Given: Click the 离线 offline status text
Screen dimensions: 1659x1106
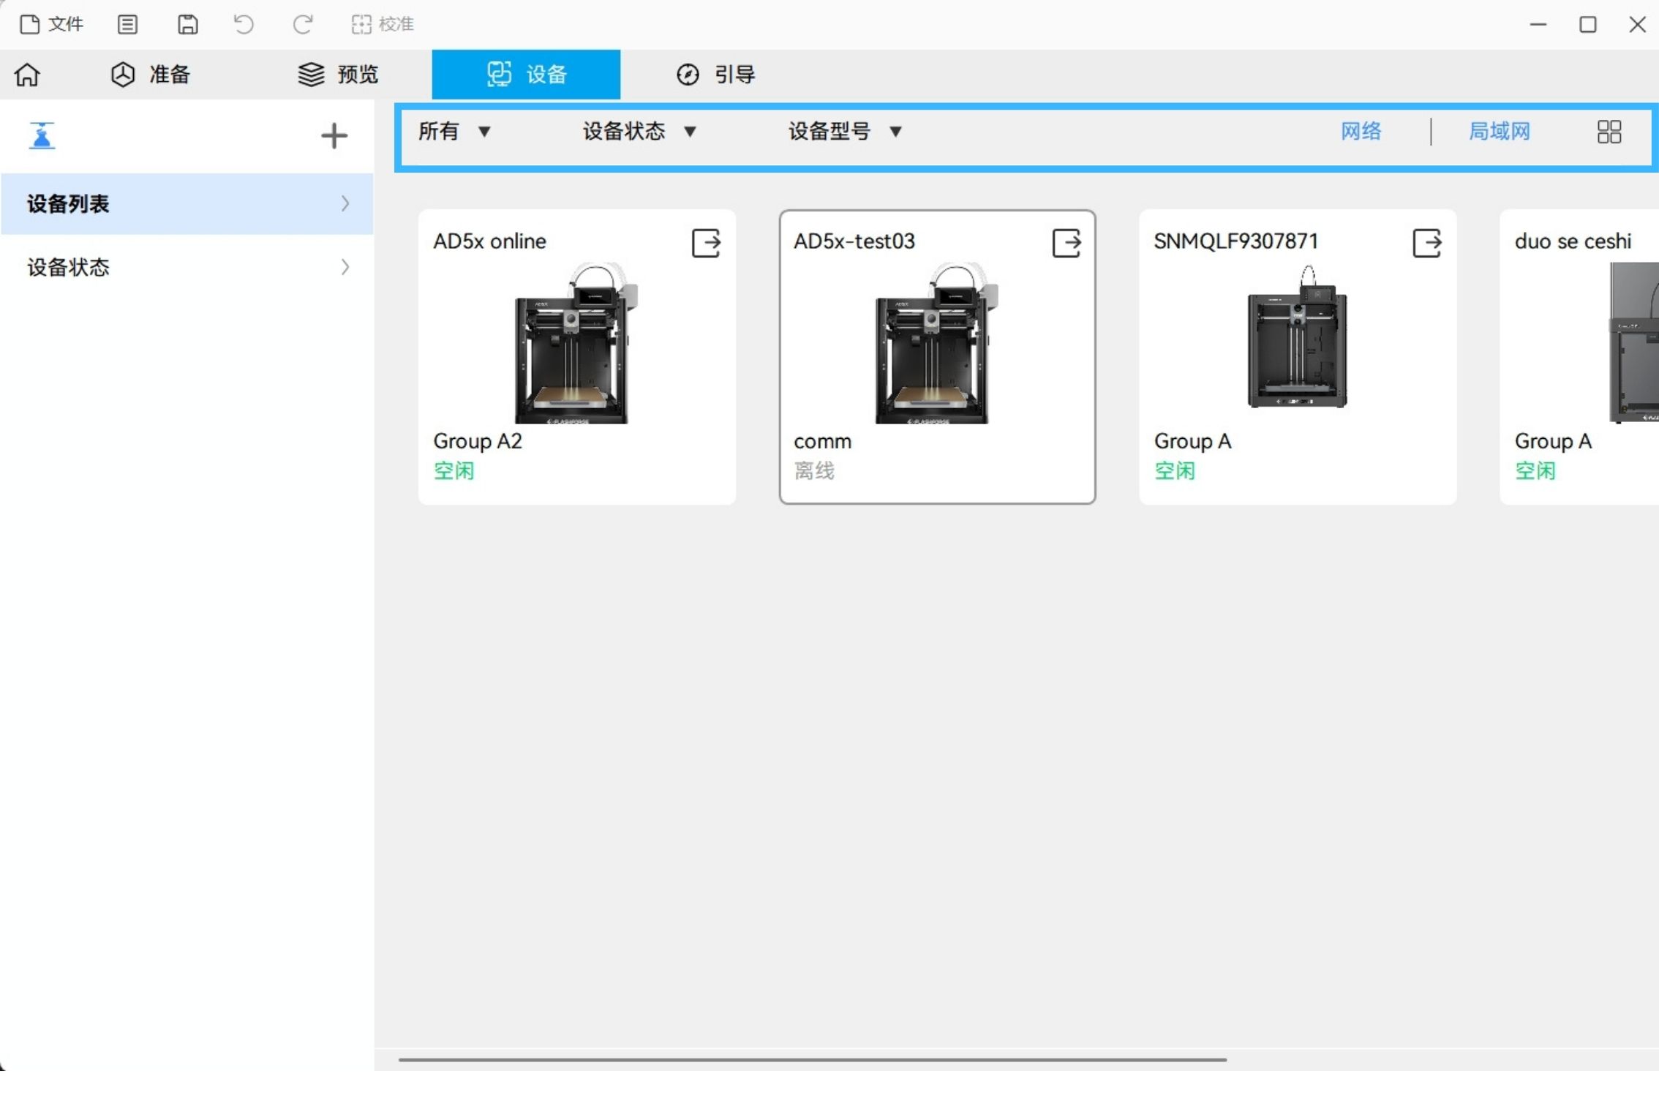Looking at the screenshot, I should [814, 471].
